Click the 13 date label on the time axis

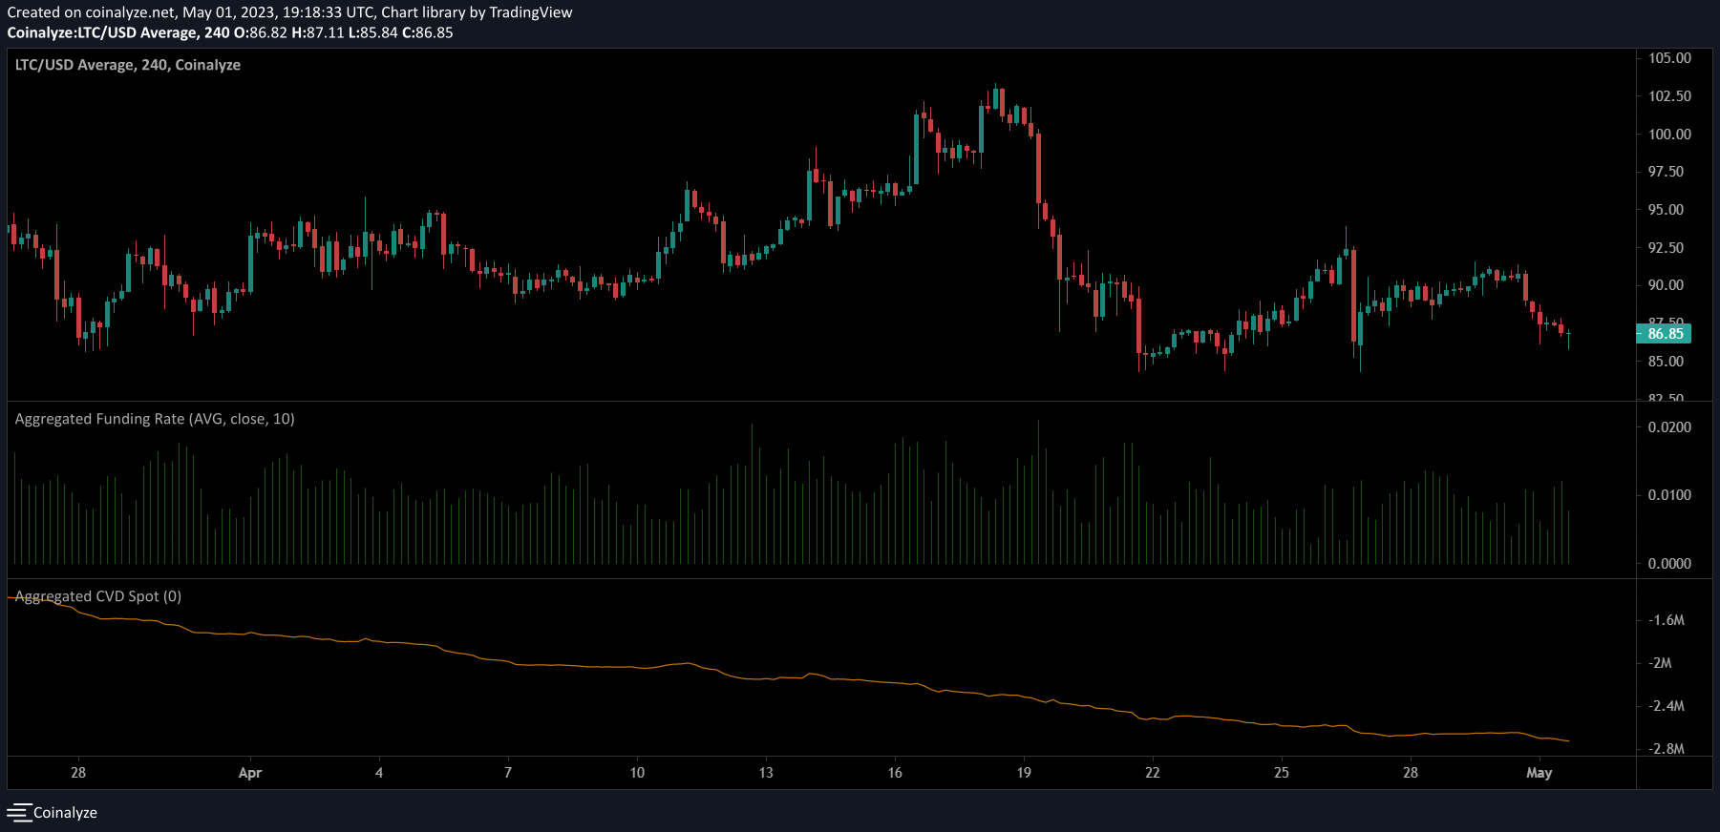[x=766, y=773]
